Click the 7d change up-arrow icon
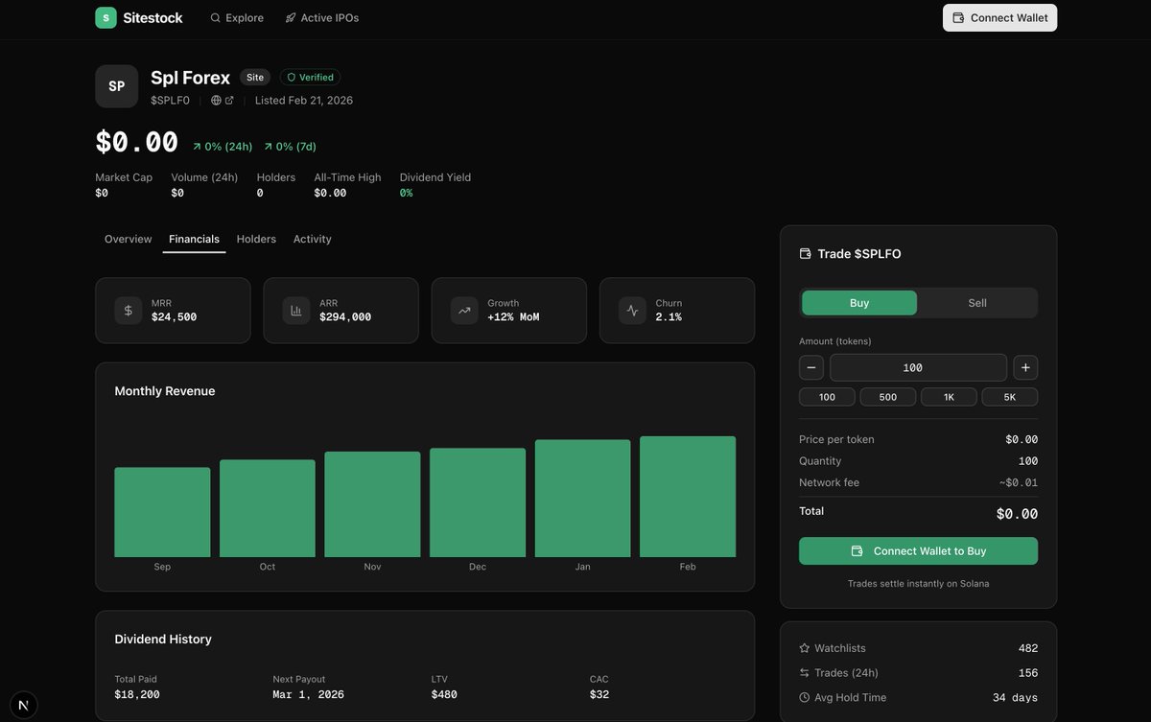1151x722 pixels. click(x=269, y=147)
